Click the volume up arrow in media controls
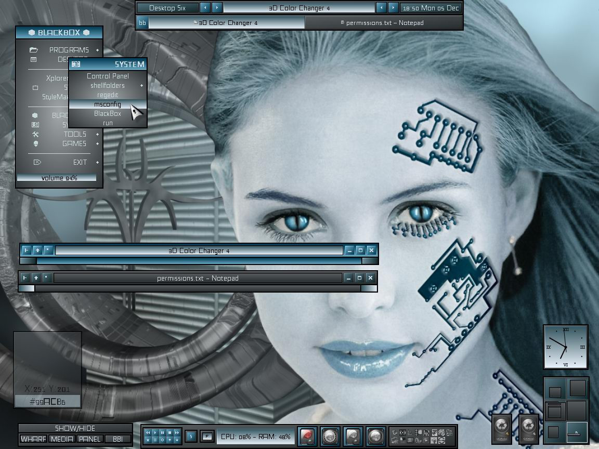Viewport: 599px width, 449px height. point(170,440)
